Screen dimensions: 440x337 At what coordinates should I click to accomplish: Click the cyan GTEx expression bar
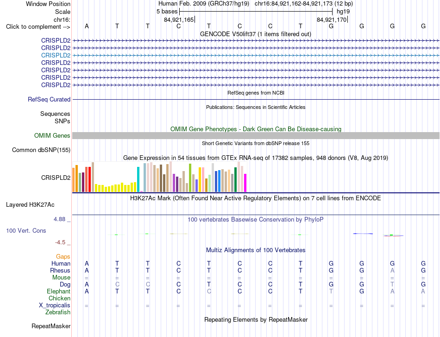(138, 179)
